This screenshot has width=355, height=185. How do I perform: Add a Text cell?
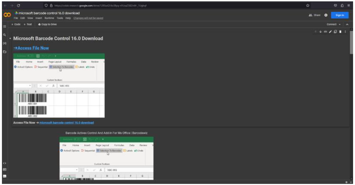[28, 24]
